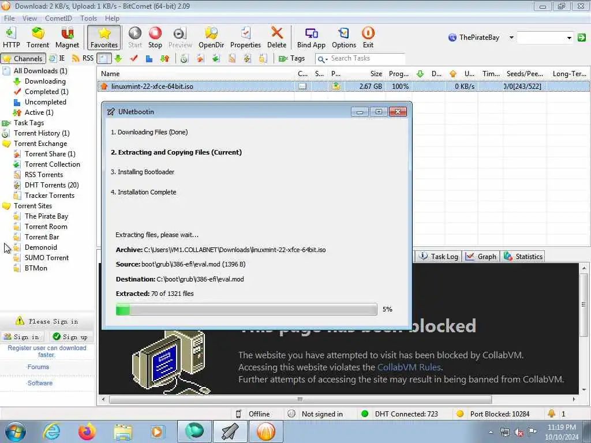
Task: Open Torrent Collection in sidebar
Action: [x=53, y=164]
